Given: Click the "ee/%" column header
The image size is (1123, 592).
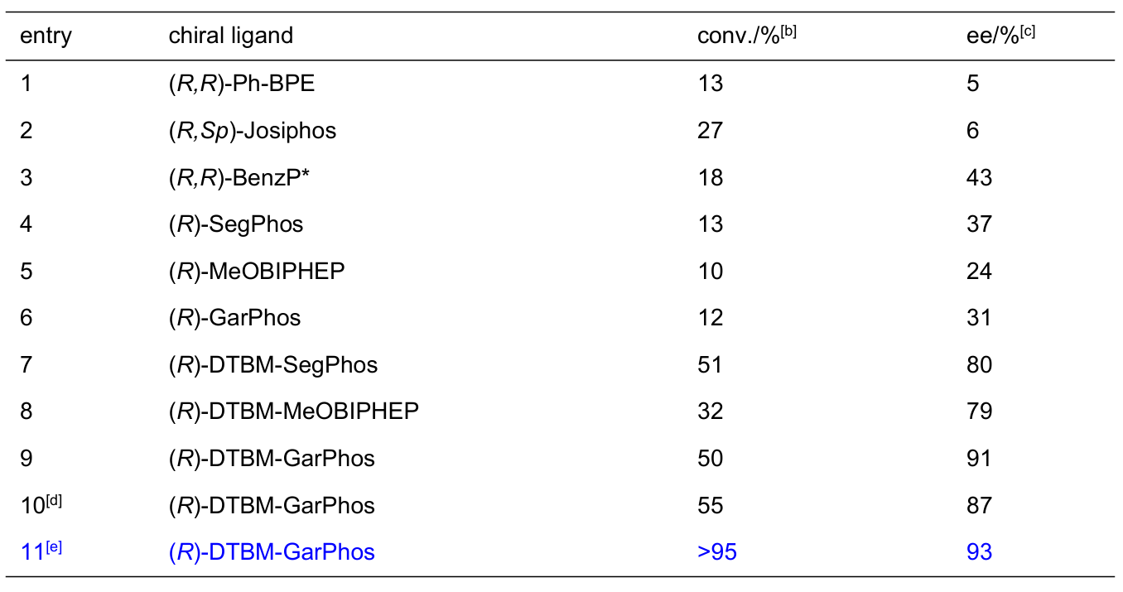Looking at the screenshot, I should (x=995, y=36).
